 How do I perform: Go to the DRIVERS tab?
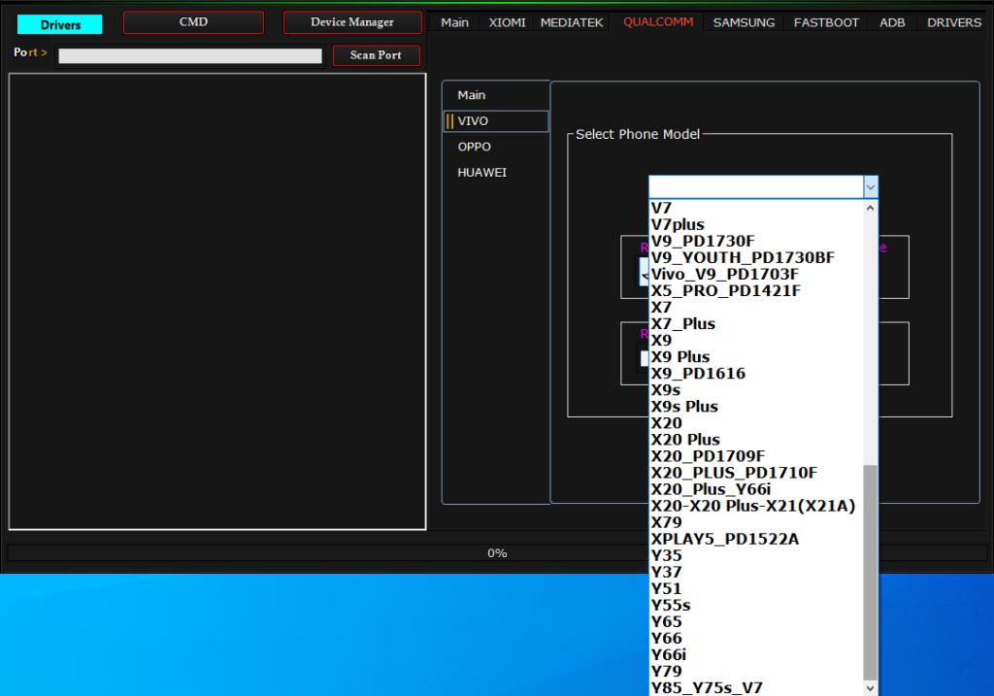tap(954, 23)
